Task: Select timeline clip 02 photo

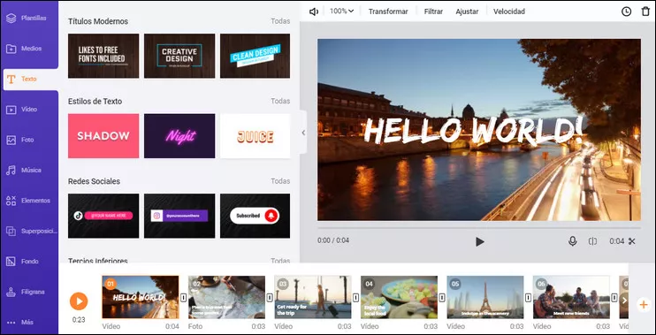Action: 226,297
